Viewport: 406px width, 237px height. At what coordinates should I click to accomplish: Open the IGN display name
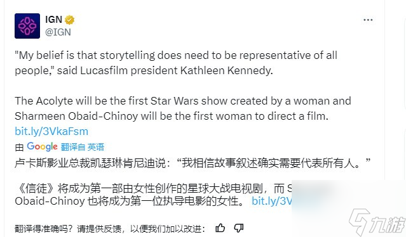click(53, 20)
